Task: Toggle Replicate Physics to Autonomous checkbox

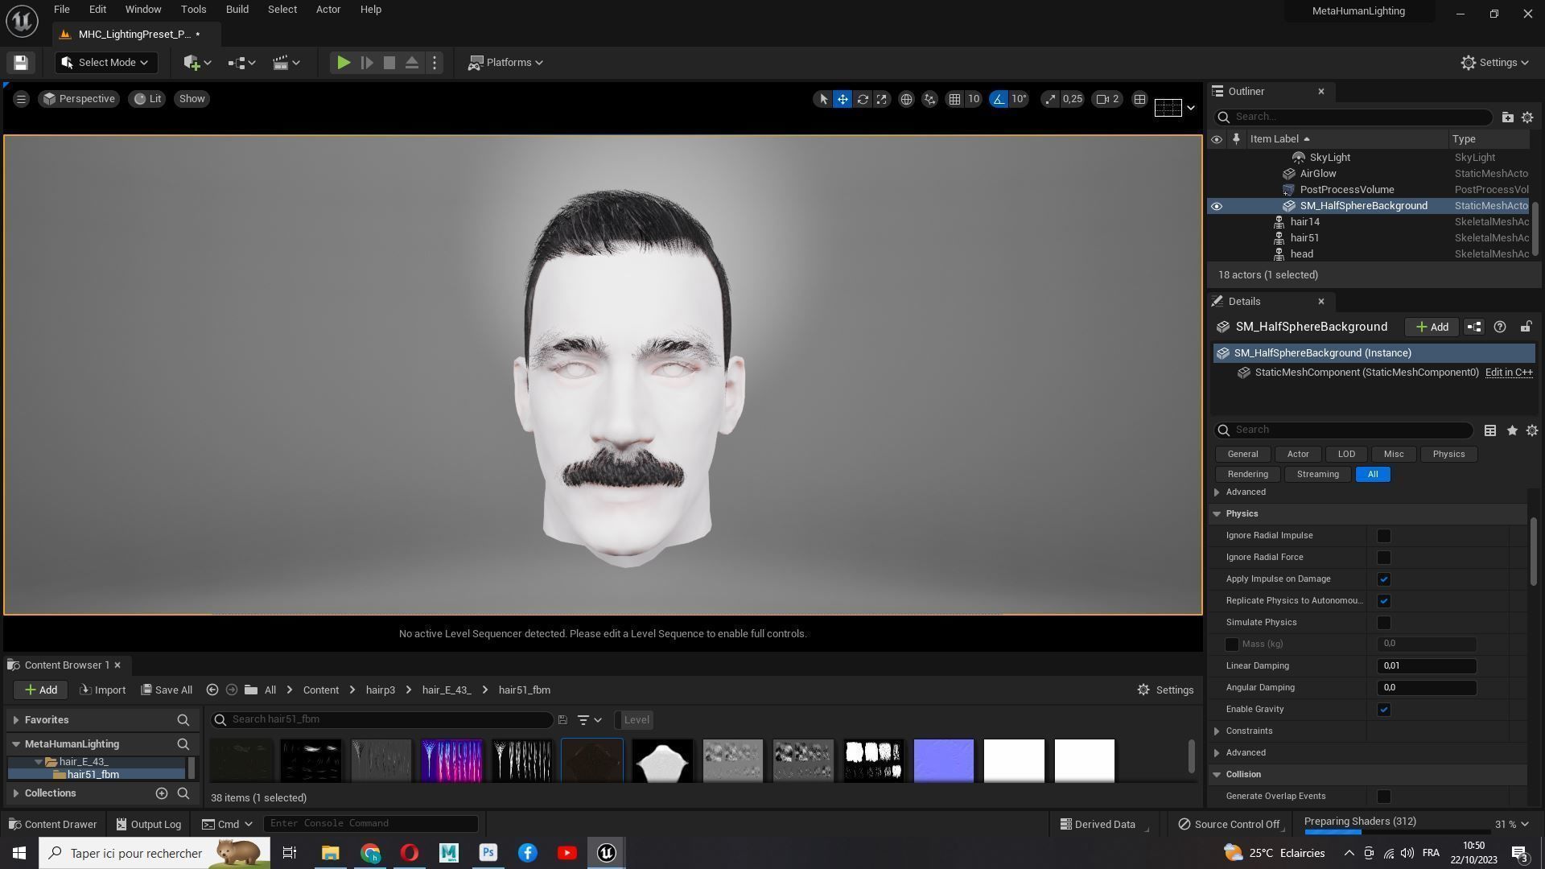Action: pyautogui.click(x=1384, y=601)
